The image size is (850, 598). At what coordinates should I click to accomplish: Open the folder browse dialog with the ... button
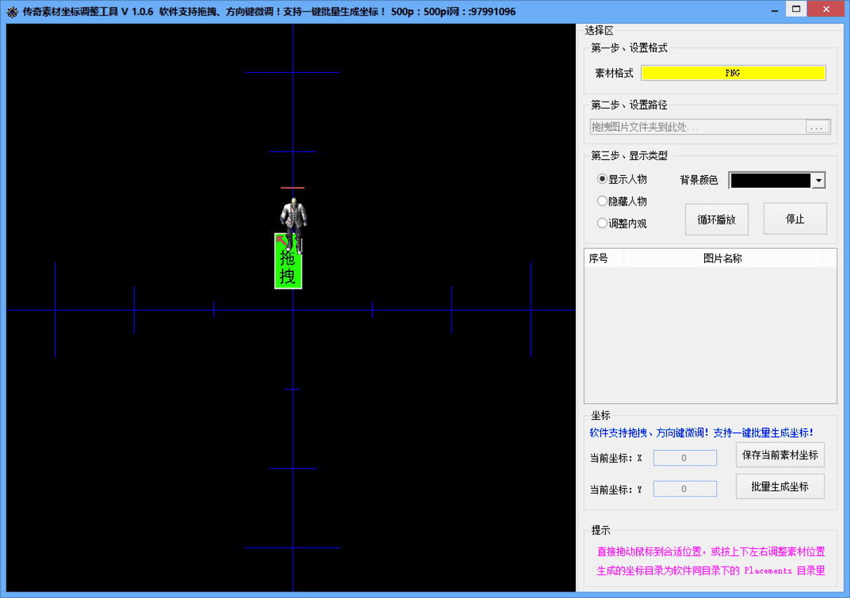tap(818, 126)
